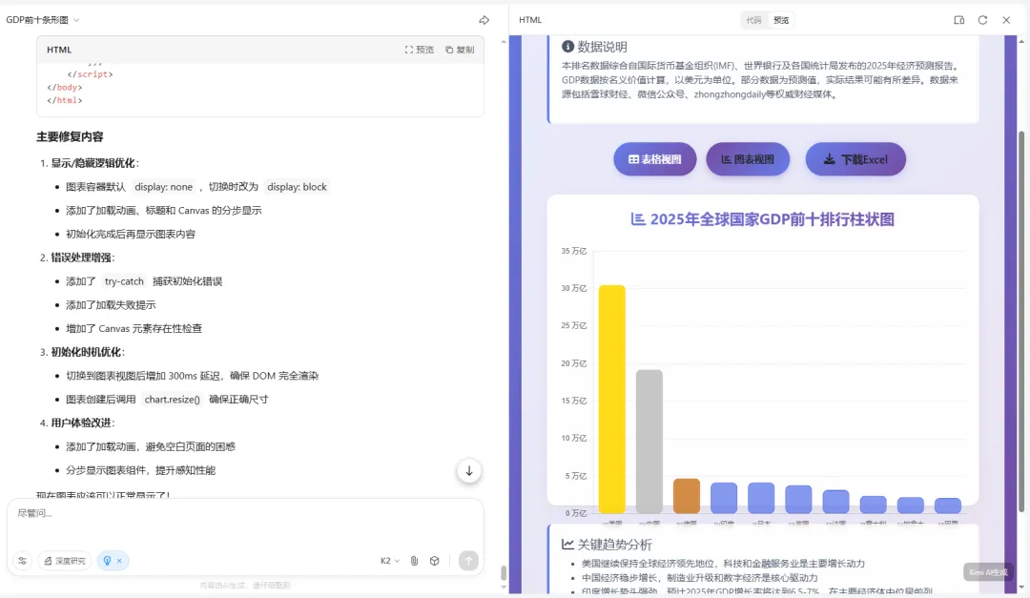
Task: Select the 预览 tab in preview panel
Action: click(x=781, y=20)
